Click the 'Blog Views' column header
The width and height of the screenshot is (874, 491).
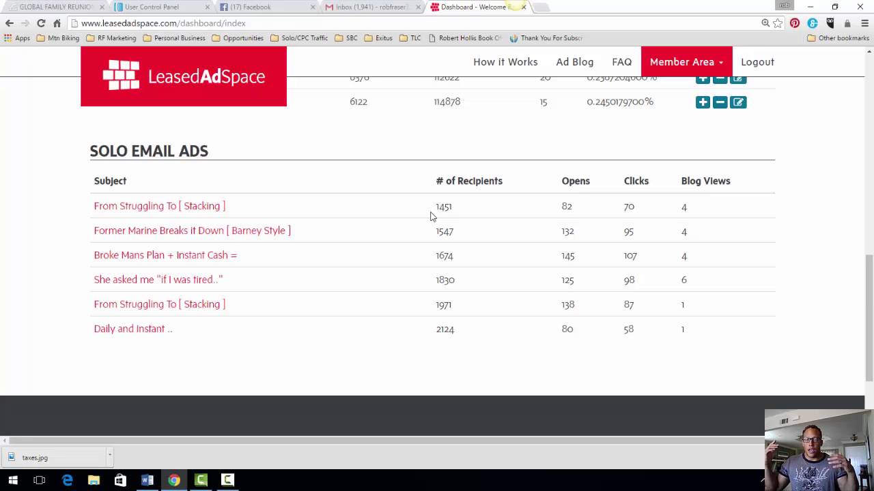point(705,181)
